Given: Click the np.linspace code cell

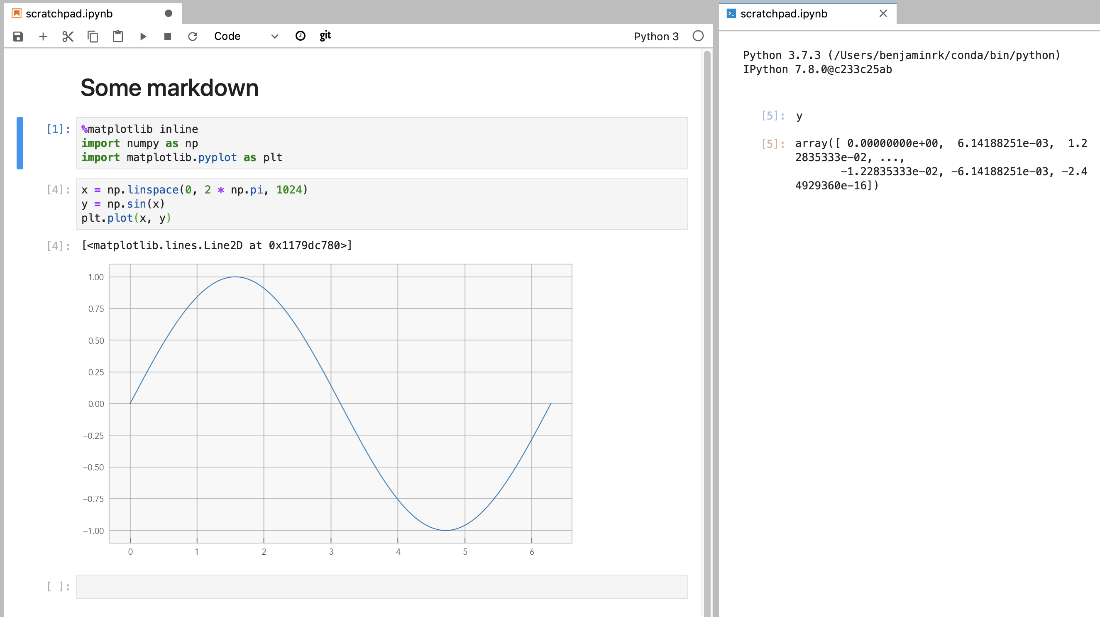Looking at the screenshot, I should pos(382,204).
